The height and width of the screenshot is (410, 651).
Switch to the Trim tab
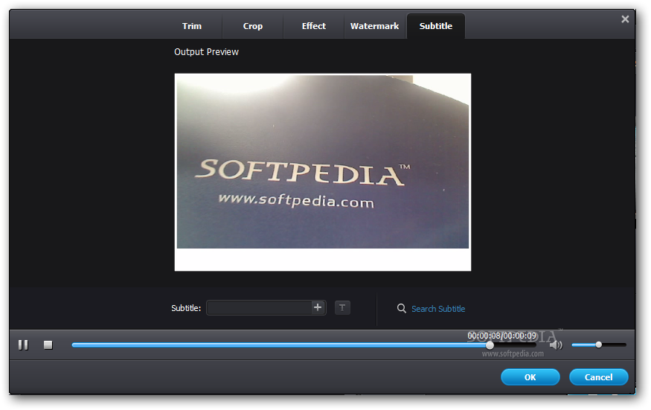[192, 26]
